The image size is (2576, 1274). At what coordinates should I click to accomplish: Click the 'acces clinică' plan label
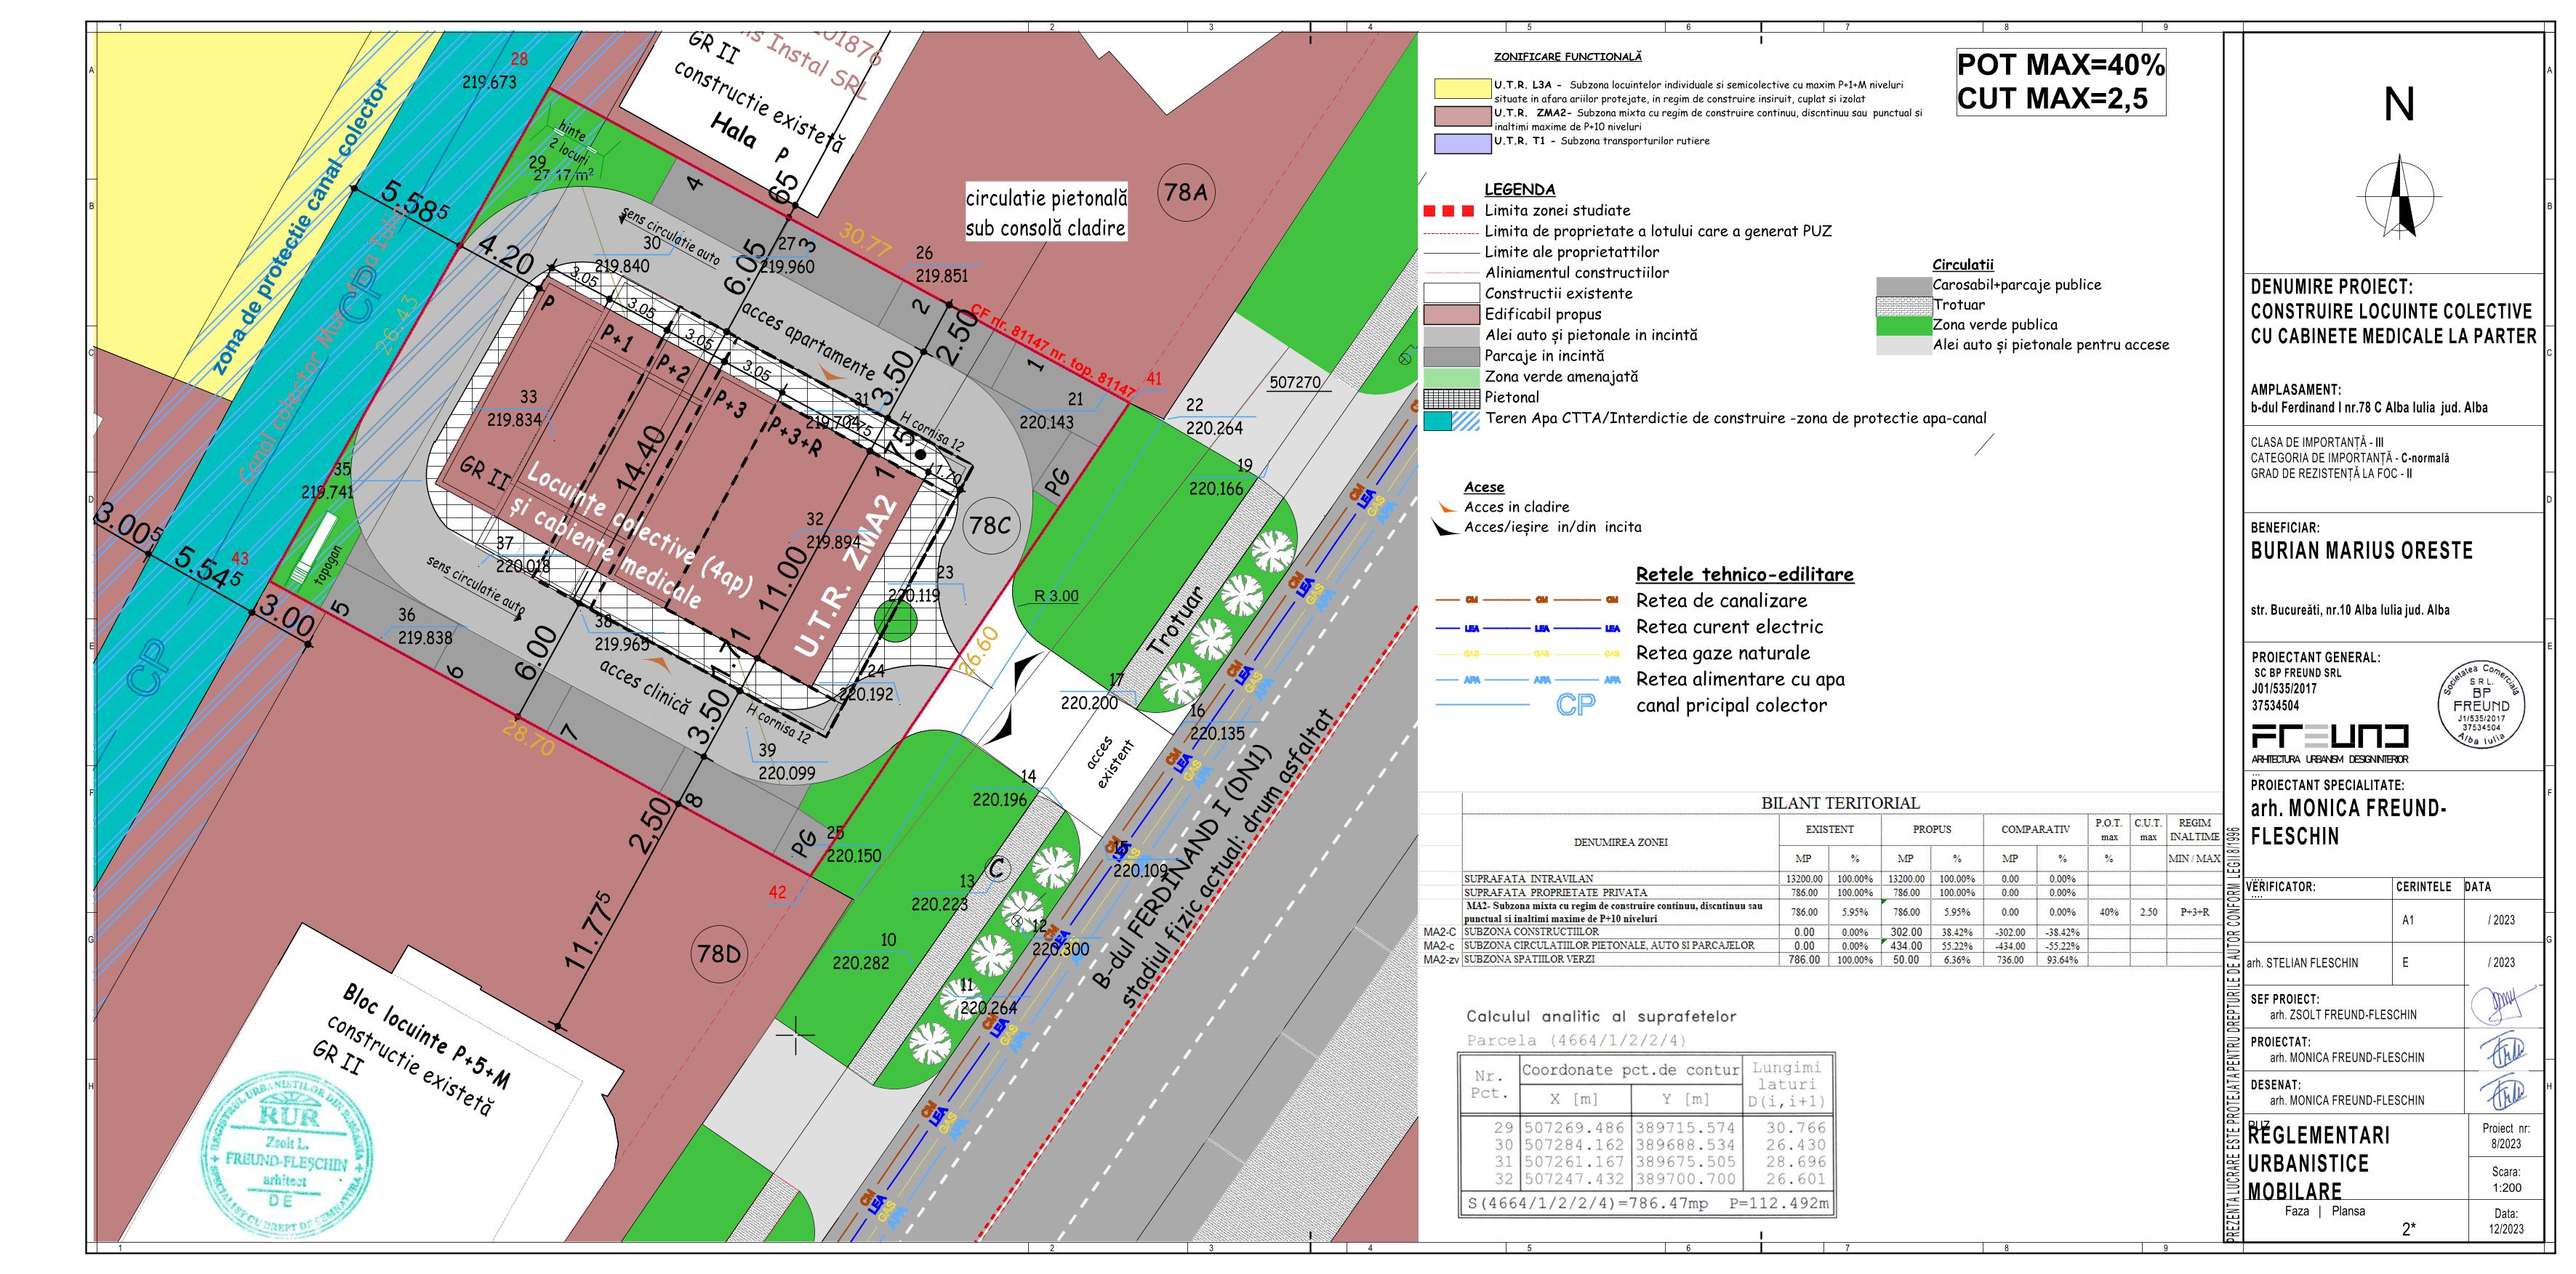[x=645, y=687]
